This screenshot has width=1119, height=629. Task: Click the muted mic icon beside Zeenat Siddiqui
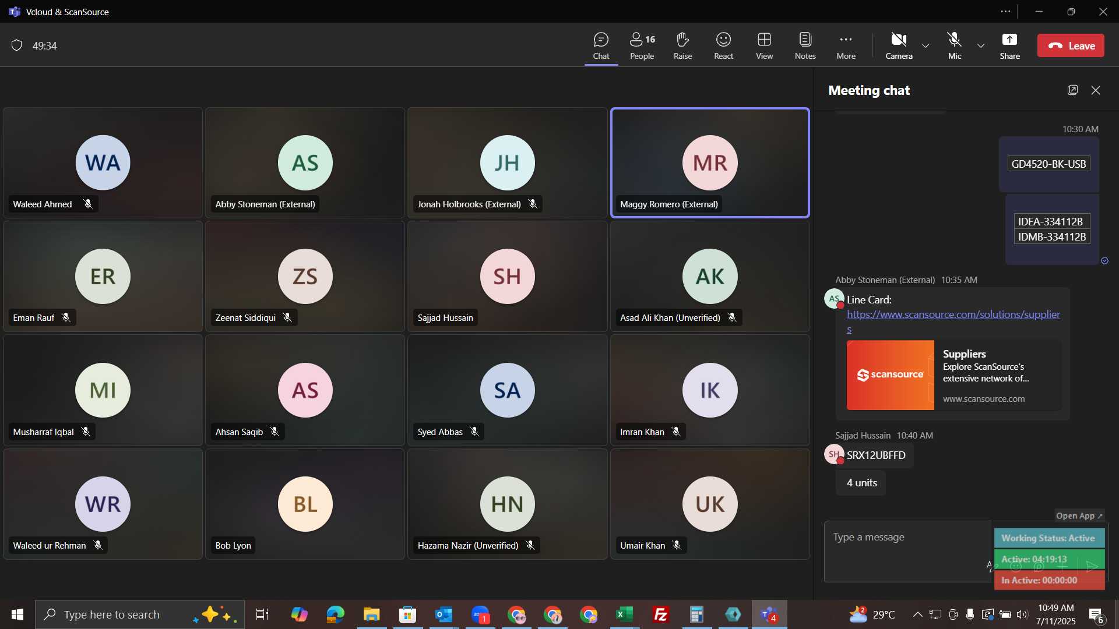287,317
